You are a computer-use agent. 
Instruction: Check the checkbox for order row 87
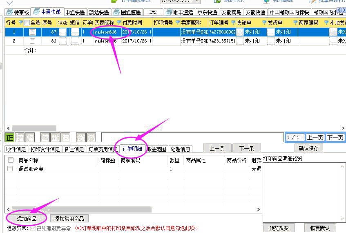coord(32,32)
